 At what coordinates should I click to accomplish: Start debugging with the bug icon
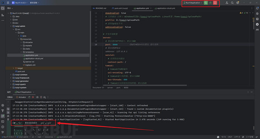pos(210,3)
